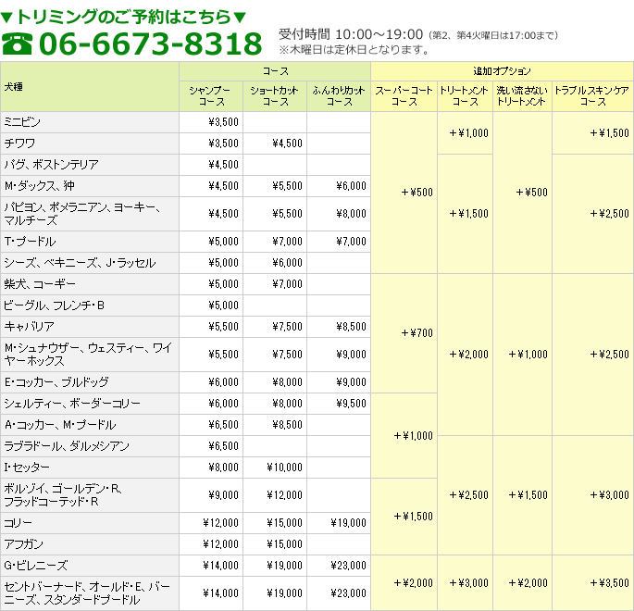Select the ショートカットコース column header
The height and width of the screenshot is (611, 634).
pos(275,96)
